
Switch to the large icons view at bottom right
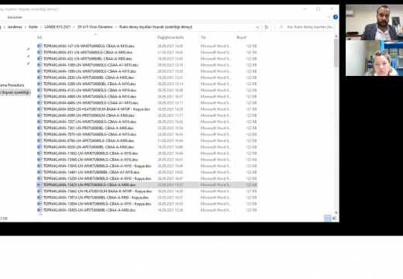(x=335, y=219)
